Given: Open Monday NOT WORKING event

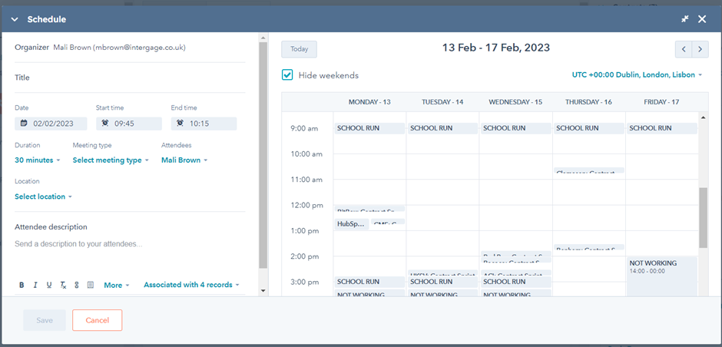Looking at the screenshot, I should (x=369, y=293).
